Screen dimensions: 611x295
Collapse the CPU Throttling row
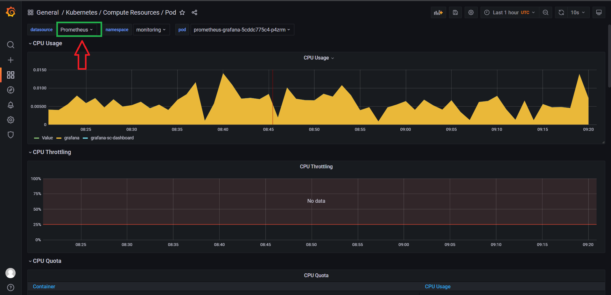point(50,152)
